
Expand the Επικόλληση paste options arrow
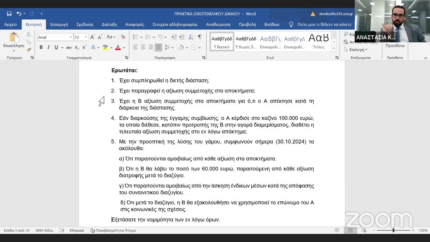(x=14, y=51)
